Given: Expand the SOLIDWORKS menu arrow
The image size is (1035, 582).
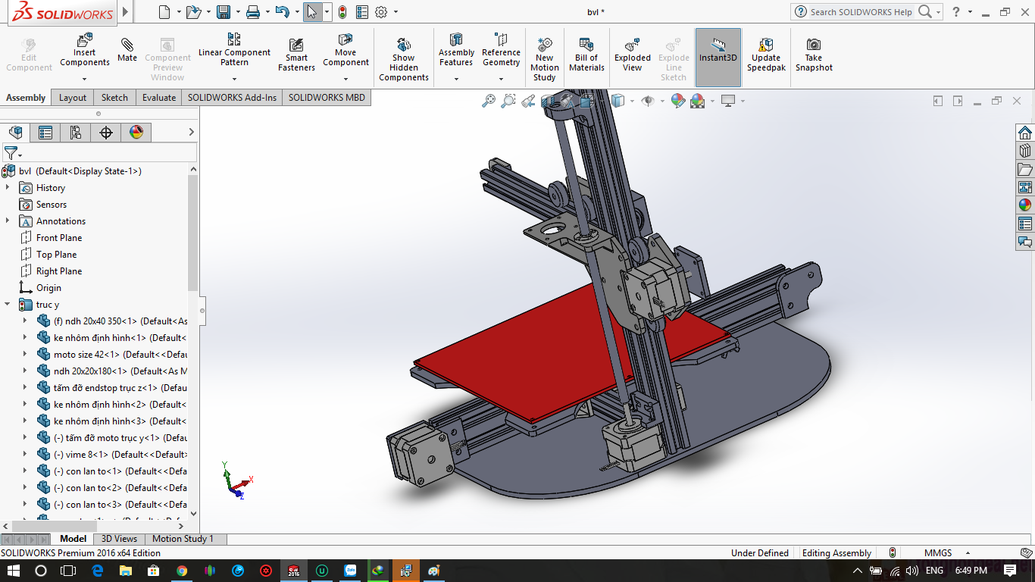Looking at the screenshot, I should pos(126,12).
